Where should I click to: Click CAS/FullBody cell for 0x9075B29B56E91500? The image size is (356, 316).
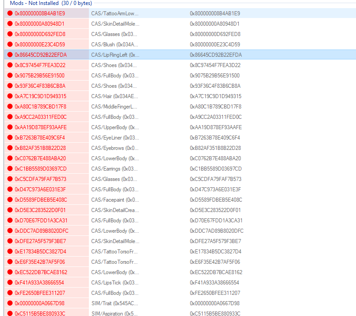[115, 76]
